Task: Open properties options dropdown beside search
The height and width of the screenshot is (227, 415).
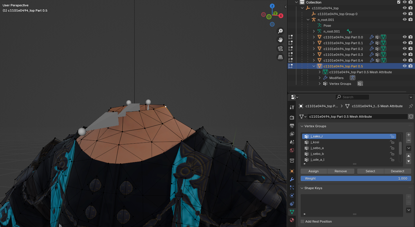Action: pyautogui.click(x=411, y=97)
